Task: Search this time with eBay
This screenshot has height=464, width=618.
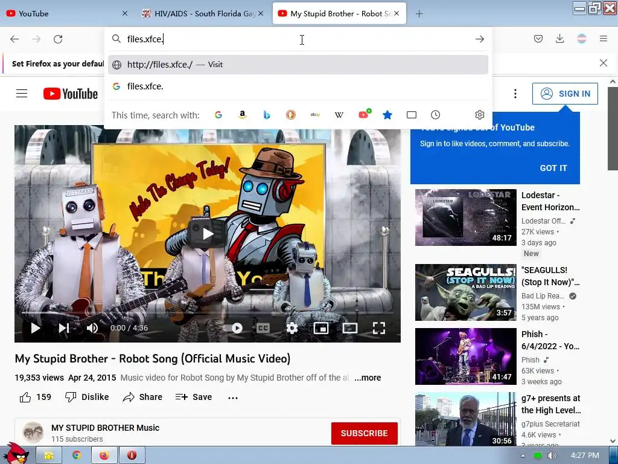Action: [315, 115]
